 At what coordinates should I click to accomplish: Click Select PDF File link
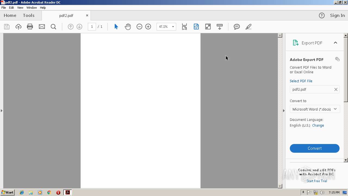coord(301,81)
